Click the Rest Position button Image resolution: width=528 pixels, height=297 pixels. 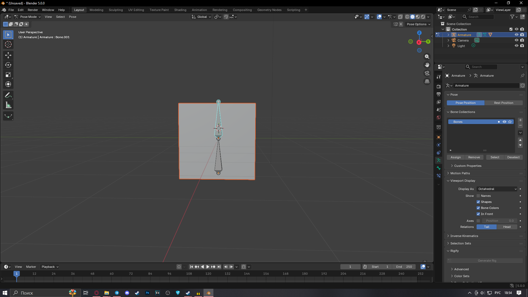tap(503, 103)
